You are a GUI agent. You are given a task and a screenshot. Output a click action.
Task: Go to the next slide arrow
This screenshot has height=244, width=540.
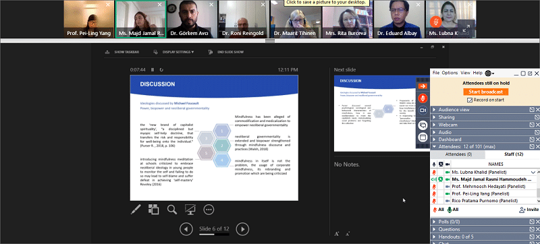[x=242, y=229]
